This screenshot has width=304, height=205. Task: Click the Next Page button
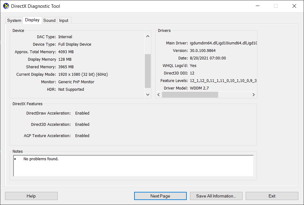point(160,196)
